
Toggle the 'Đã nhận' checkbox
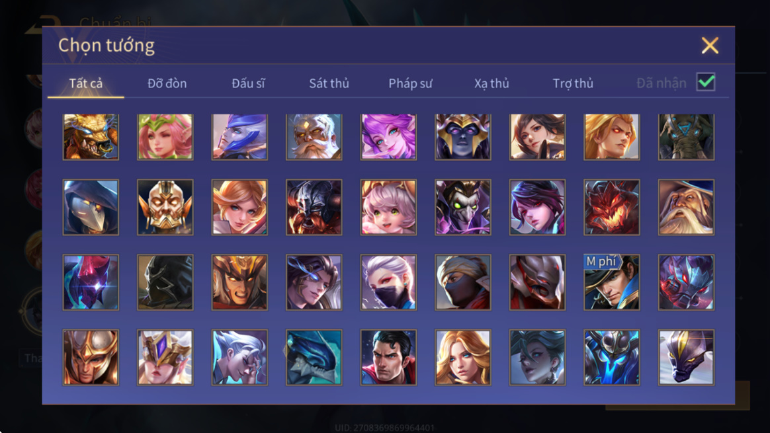pos(706,82)
